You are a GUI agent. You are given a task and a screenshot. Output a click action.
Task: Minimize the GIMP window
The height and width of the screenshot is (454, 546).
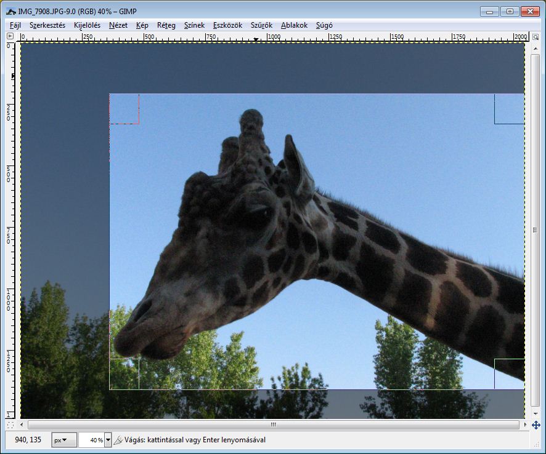489,12
